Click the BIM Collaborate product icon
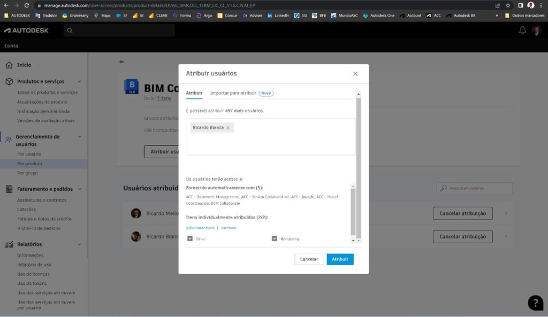548x317 pixels. (132, 87)
